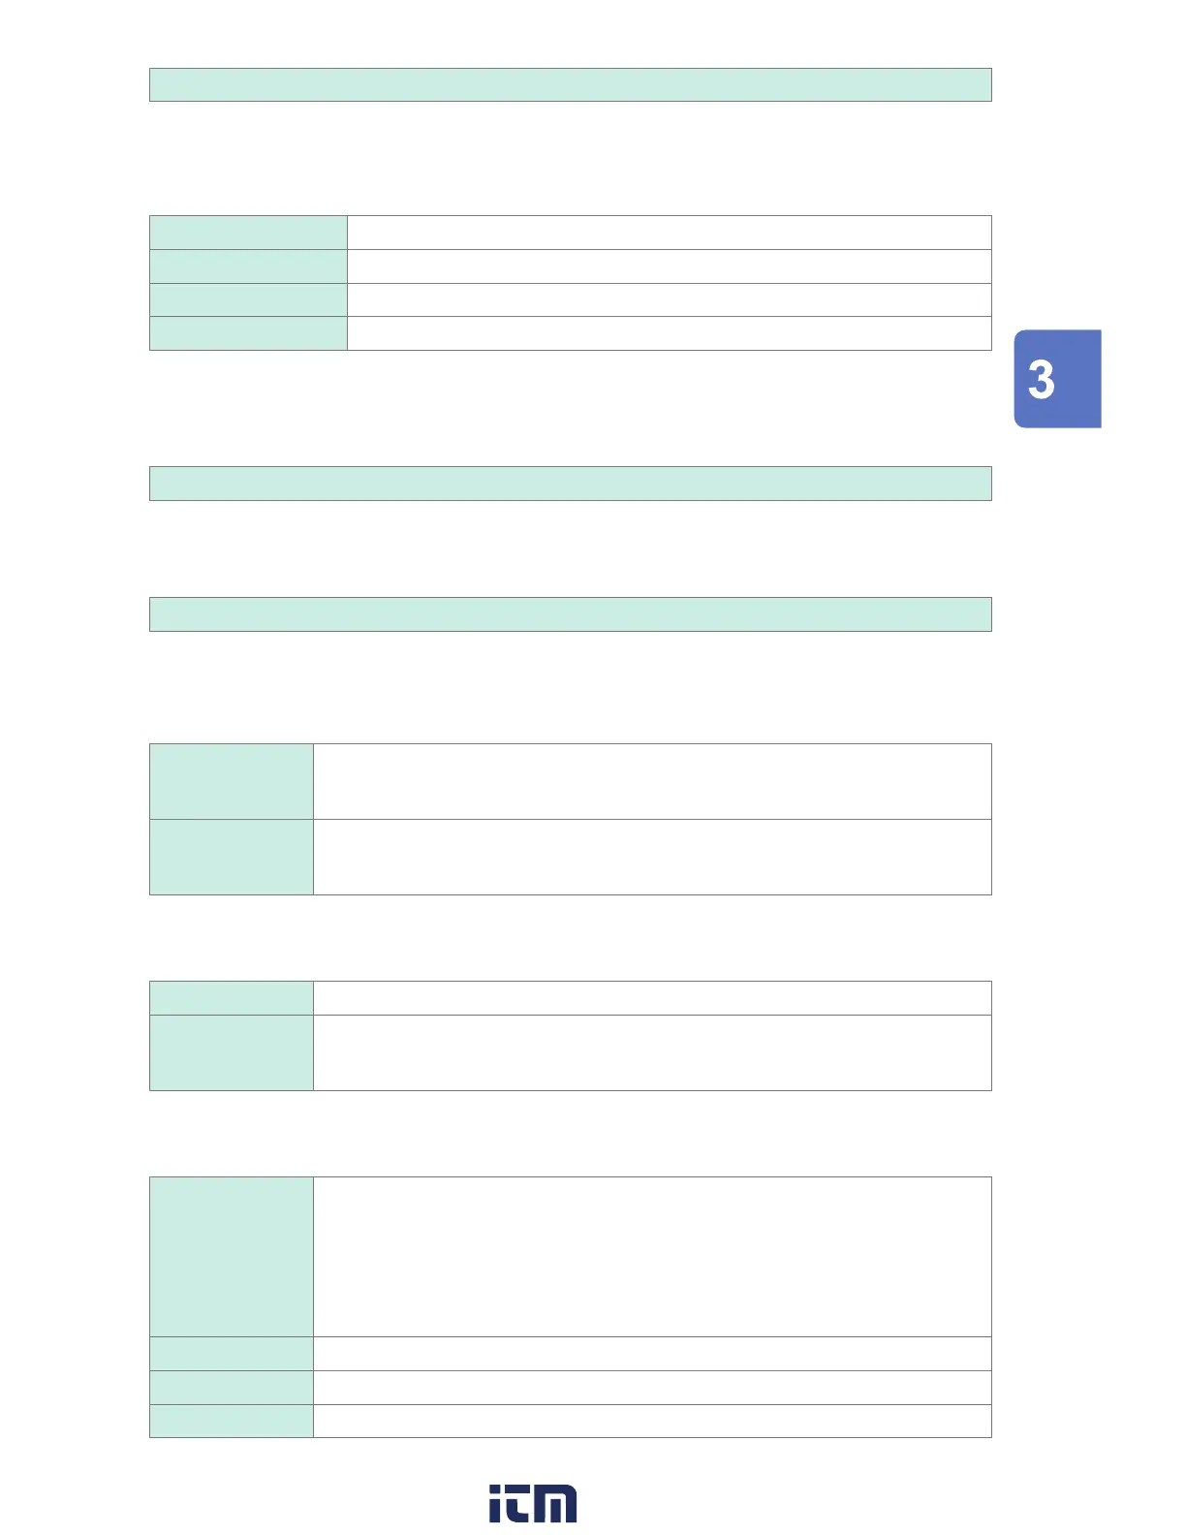Select lower white cell of two-tall-row table
Screen dimensions: 1186x1535
652,857
